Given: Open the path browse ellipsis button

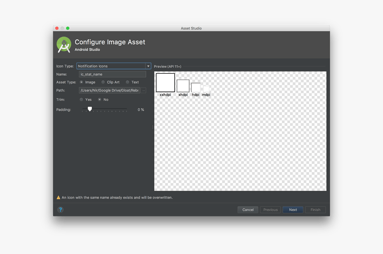Looking at the screenshot, I should [143, 90].
